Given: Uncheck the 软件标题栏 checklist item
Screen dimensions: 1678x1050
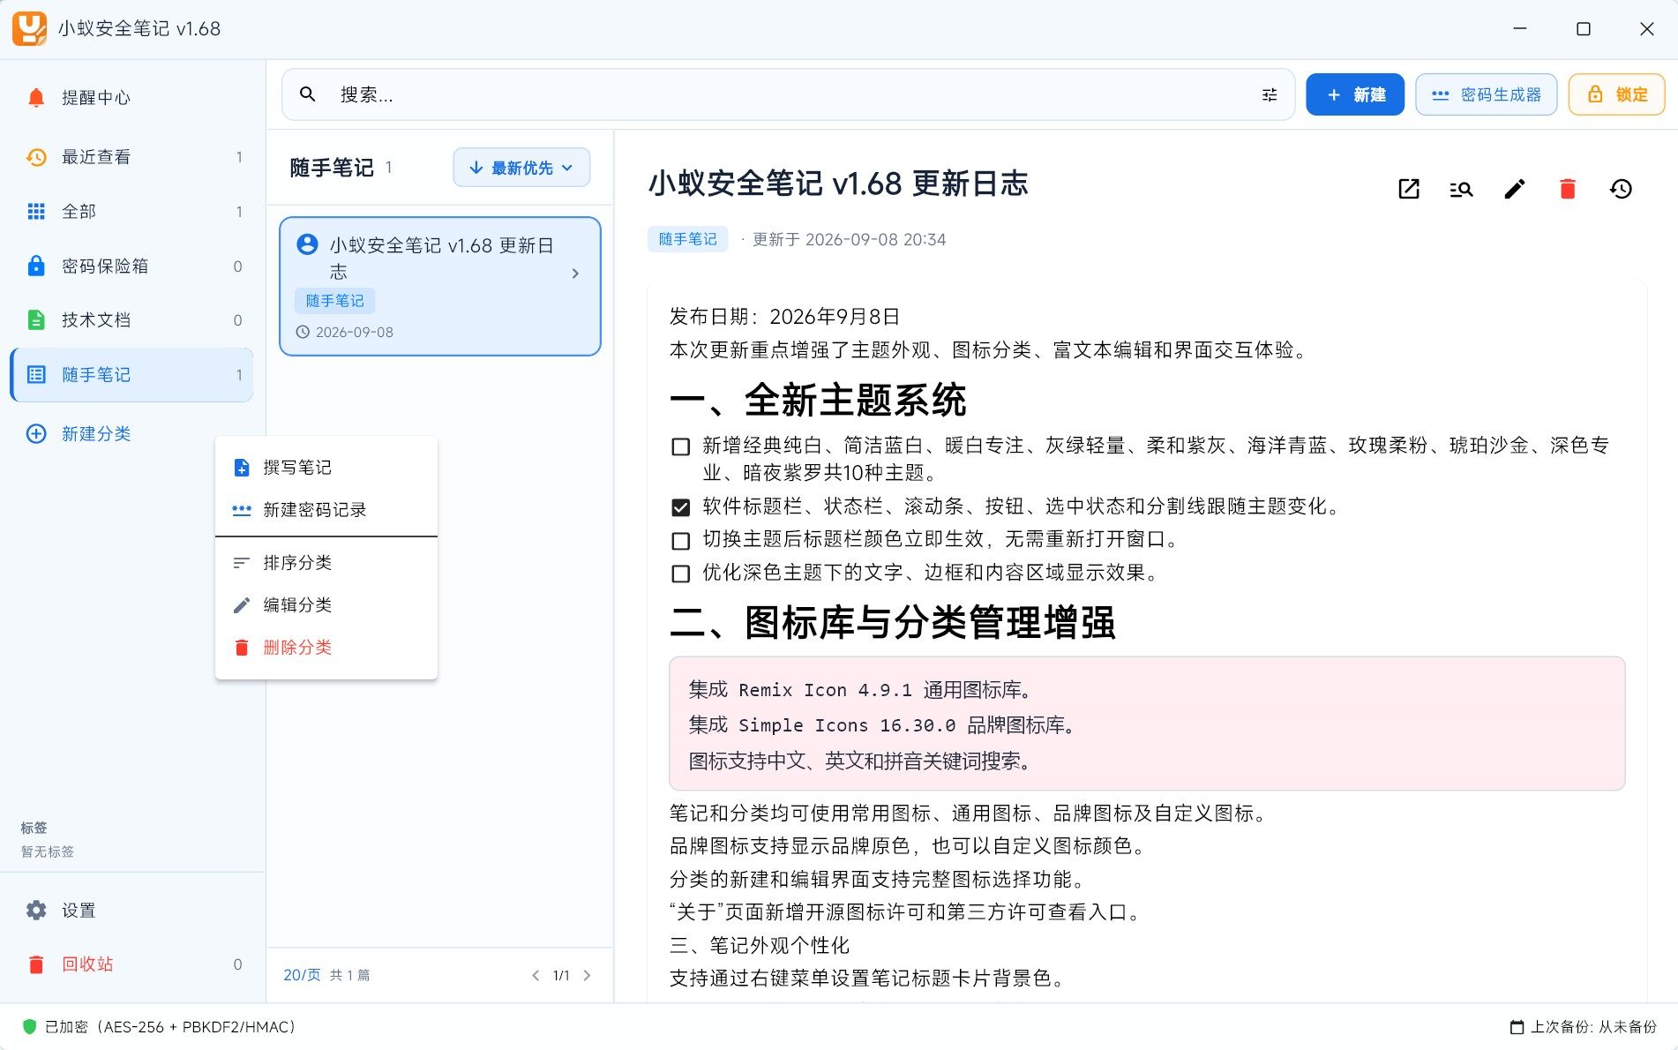Looking at the screenshot, I should click(x=680, y=507).
